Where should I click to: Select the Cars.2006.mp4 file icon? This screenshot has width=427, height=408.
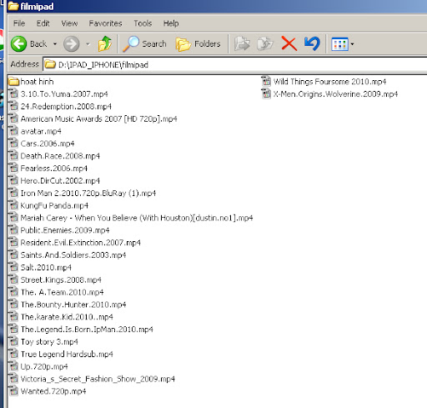13,144
